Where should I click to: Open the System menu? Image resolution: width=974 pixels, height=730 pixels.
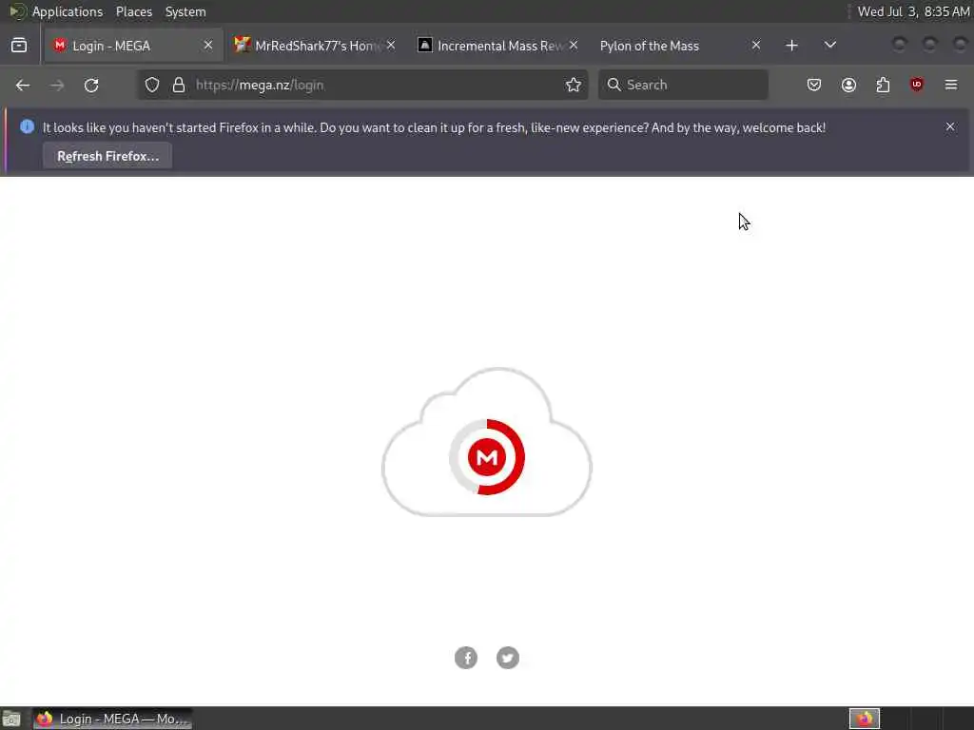pyautogui.click(x=185, y=11)
